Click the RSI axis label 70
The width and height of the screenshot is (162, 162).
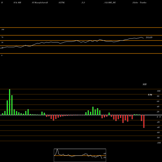[x=2, y=37]
